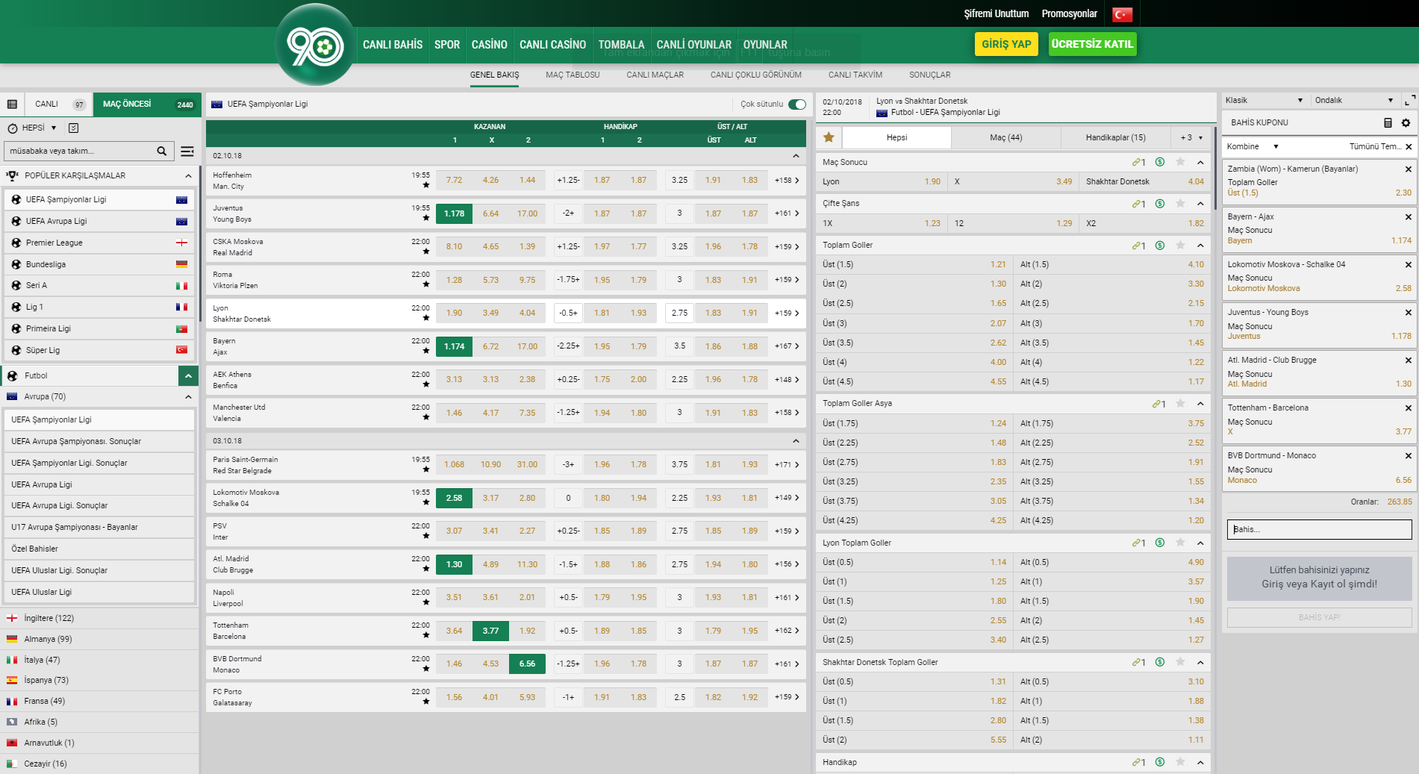Click the filter list icon beside search box

[x=187, y=152]
